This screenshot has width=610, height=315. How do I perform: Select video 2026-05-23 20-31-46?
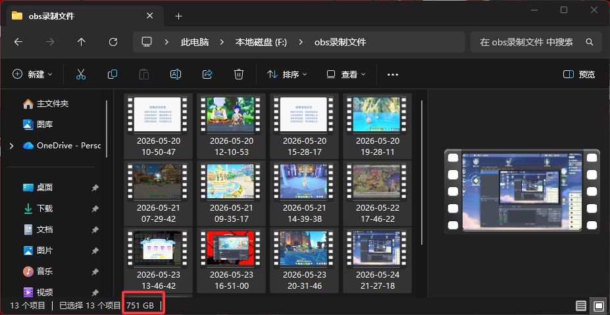[x=305, y=260]
